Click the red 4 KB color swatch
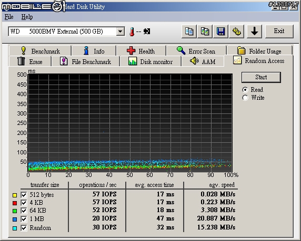 tap(15, 203)
